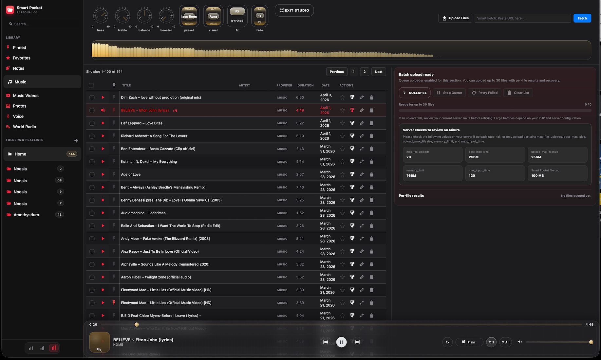Viewport: 601px width, 360px height.
Task: Select all tracks with header checkbox
Action: tap(91, 85)
